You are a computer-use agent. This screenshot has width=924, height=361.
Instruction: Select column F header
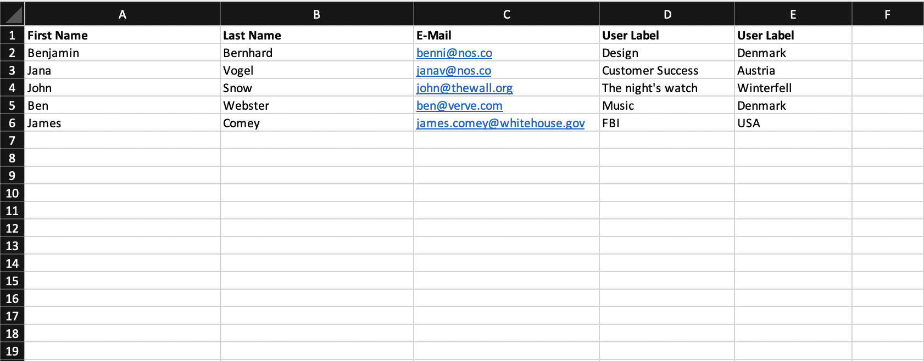click(x=888, y=14)
